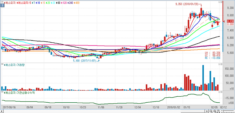
Task: Click the horizontal scrollbar right arrow
Action: tap(207, 111)
